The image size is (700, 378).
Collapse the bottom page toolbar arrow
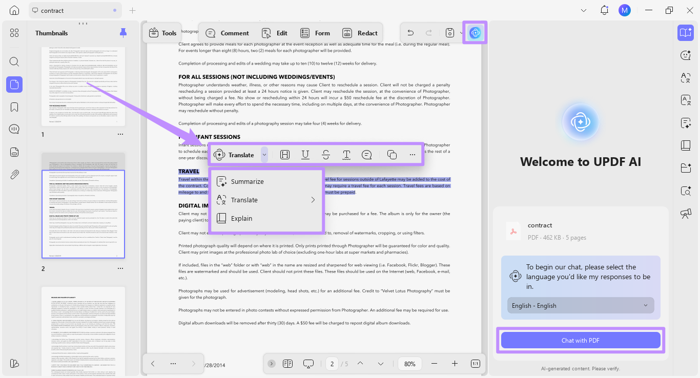click(x=272, y=364)
